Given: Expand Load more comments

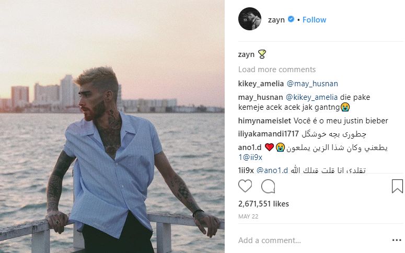Looking at the screenshot, I should click(277, 69).
